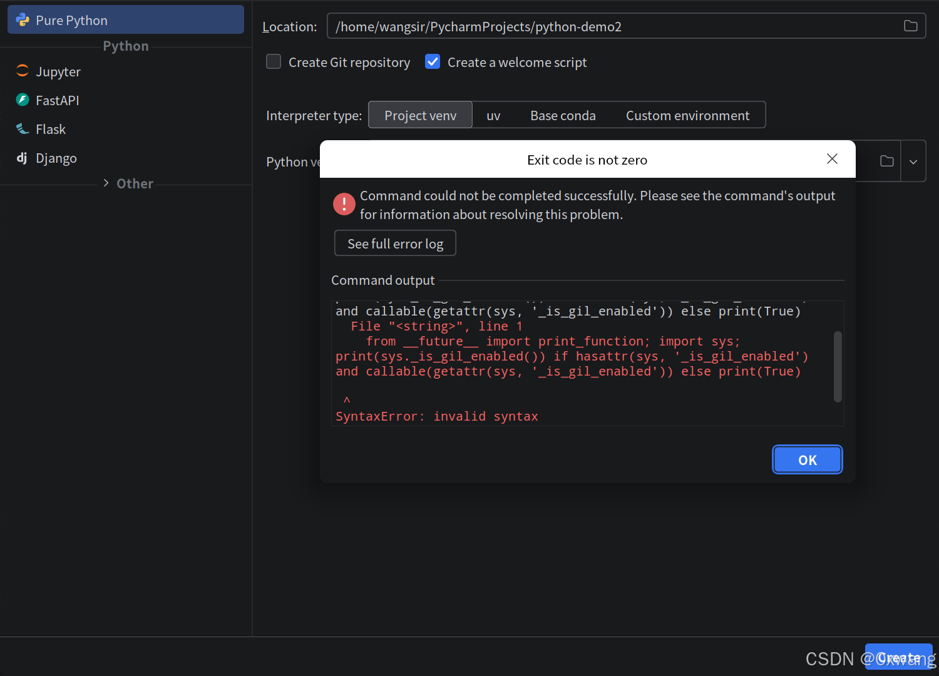Open See full error log
The height and width of the screenshot is (676, 939).
coord(395,243)
